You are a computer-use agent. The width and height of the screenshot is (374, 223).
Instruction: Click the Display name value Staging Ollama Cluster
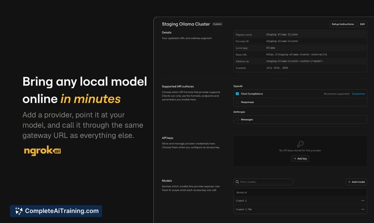pos(282,35)
